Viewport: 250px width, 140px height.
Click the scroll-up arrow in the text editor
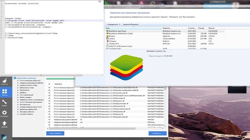pos(100,1)
